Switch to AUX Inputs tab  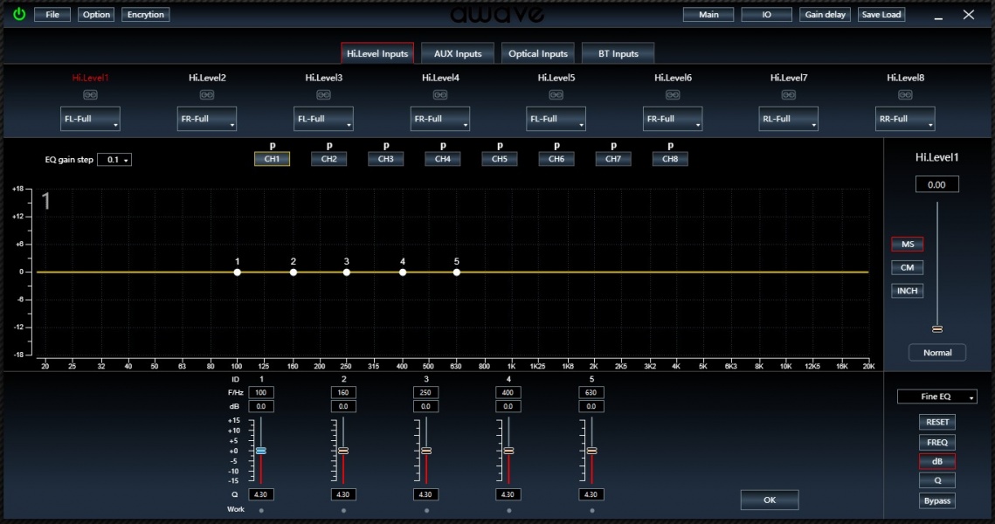pos(458,53)
